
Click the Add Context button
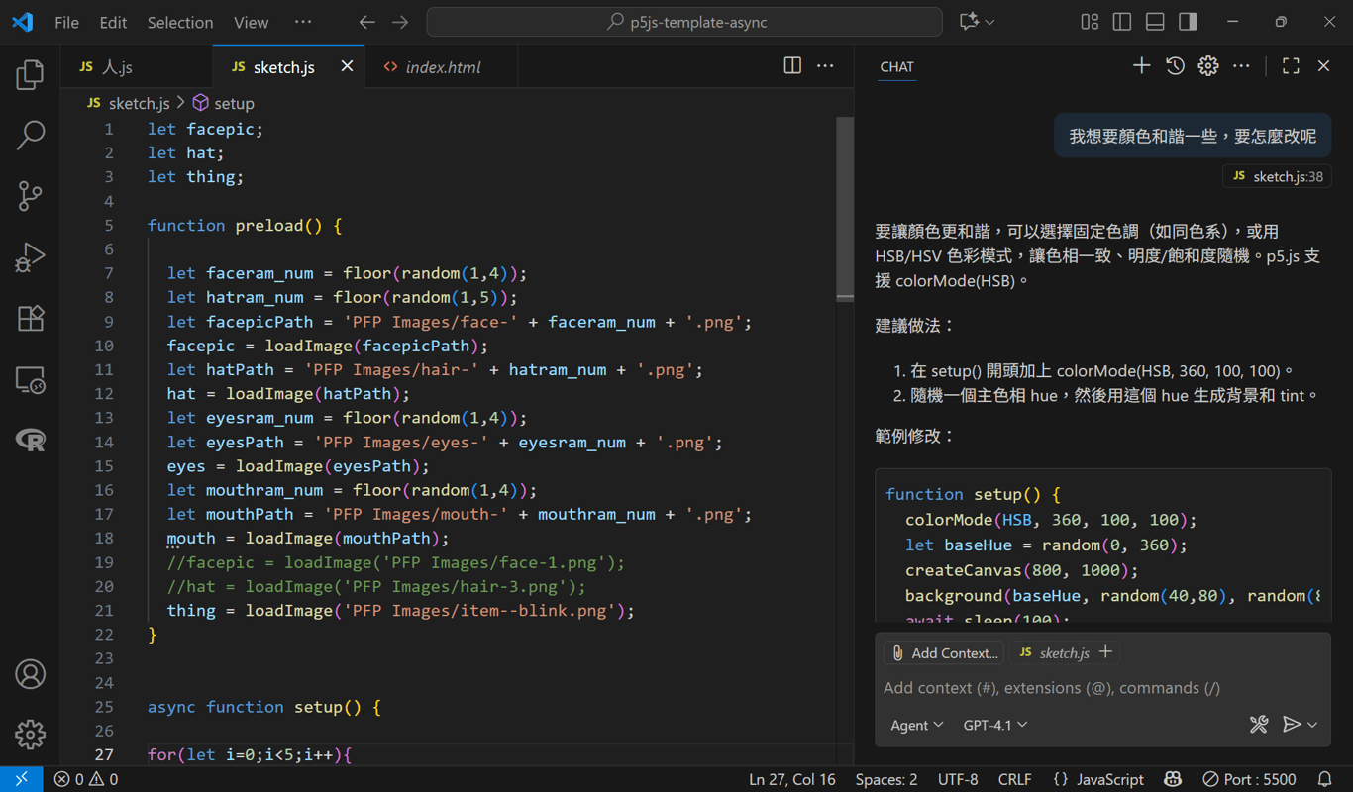(944, 653)
